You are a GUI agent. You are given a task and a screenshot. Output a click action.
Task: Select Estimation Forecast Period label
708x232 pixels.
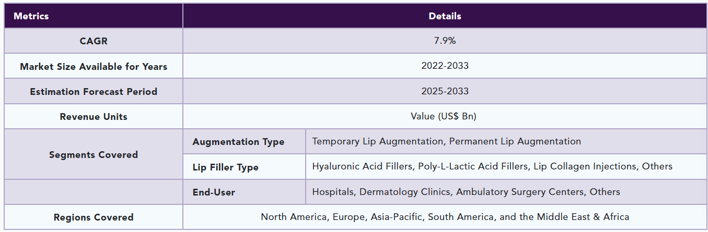coord(94,91)
